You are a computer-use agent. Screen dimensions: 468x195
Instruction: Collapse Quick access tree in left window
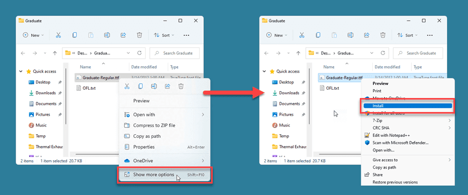click(x=21, y=72)
